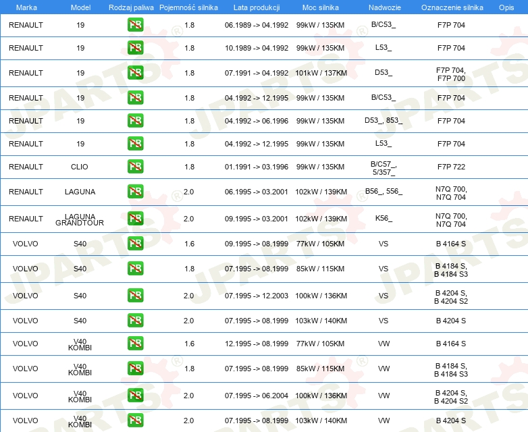Screen dimensions: 528x432
Task: Click the fuel icon in the 101kW / 137KM row
Action: (x=135, y=73)
